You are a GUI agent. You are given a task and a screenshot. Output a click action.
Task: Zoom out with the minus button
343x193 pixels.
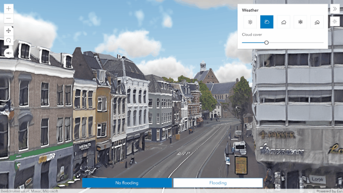click(9, 18)
